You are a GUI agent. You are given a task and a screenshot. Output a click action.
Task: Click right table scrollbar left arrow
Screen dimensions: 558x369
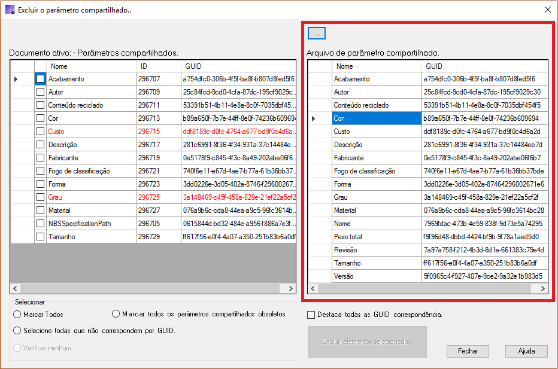tap(313, 288)
